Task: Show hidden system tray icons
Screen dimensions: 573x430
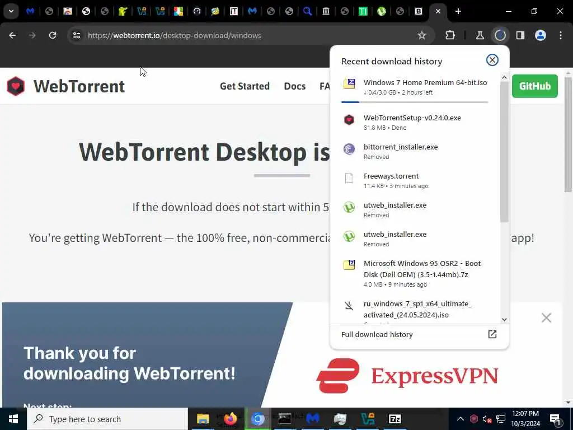Action: (x=461, y=419)
